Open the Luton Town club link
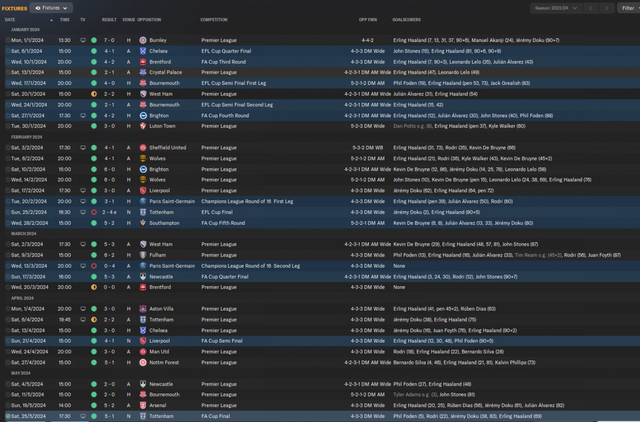The height and width of the screenshot is (422, 640). [x=162, y=126]
